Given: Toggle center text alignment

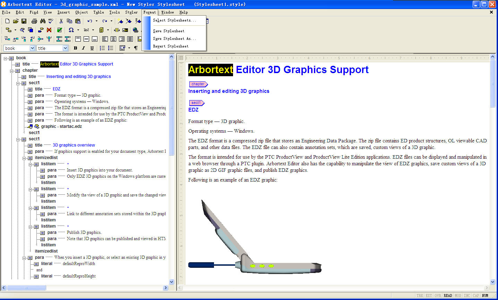Looking at the screenshot, I should 113,39.
